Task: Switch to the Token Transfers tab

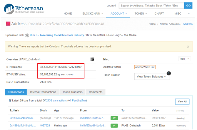Action: click(x=73, y=92)
